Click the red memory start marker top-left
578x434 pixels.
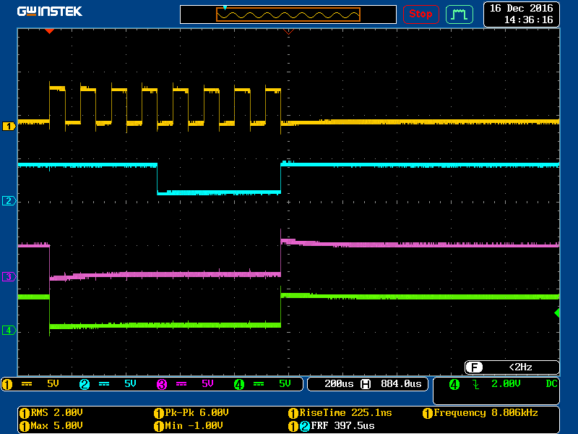(49, 31)
